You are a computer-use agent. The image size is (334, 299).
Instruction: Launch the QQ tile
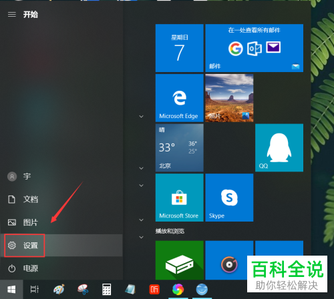(279, 147)
